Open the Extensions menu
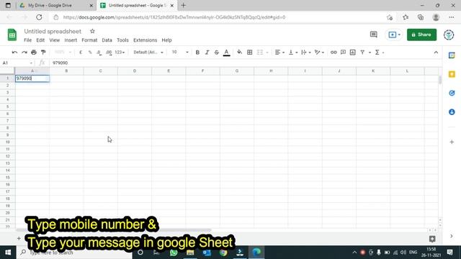Screen dimensions: 461x259 (x=146, y=40)
